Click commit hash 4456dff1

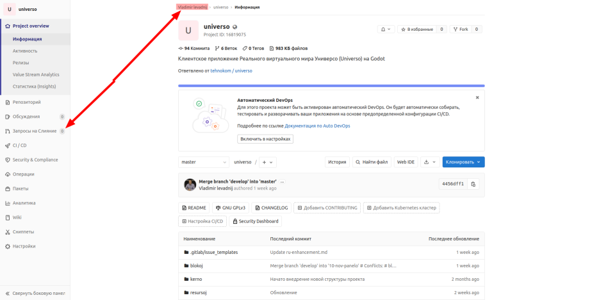tap(453, 184)
